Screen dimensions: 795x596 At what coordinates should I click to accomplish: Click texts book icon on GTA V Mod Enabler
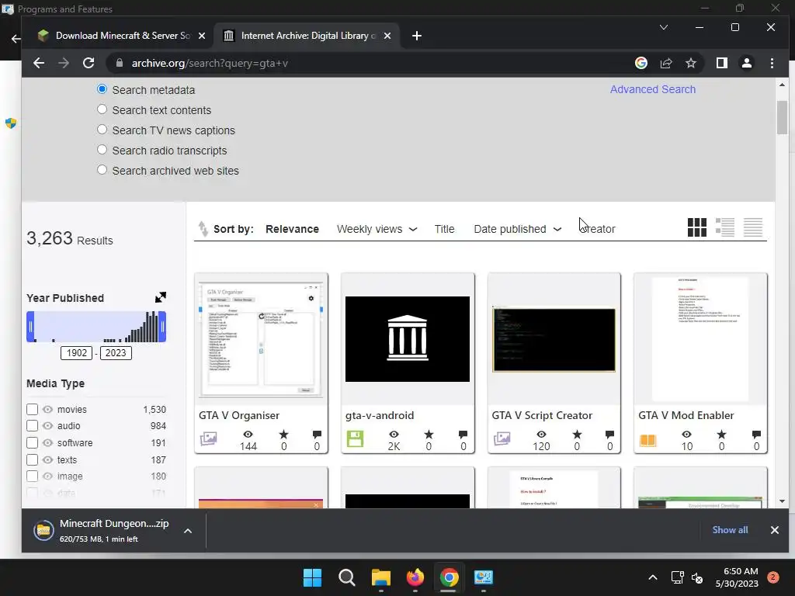click(647, 440)
